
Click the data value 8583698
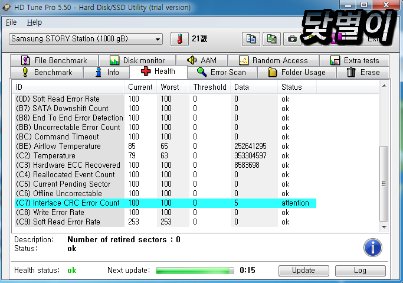[x=247, y=165]
